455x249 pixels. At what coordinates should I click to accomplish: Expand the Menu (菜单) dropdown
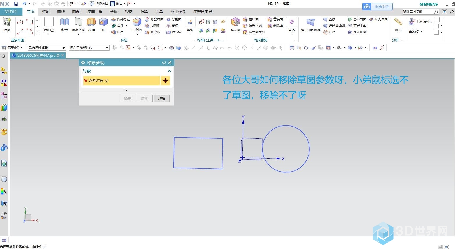click(x=12, y=47)
